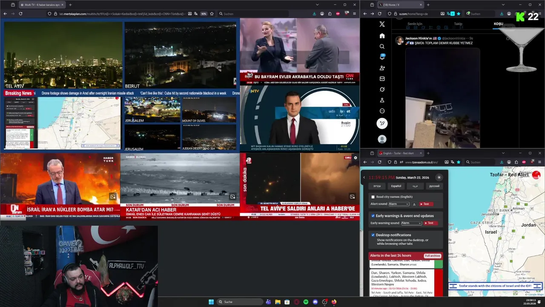The width and height of the screenshot is (545, 307).
Task: Open Jackson Hinkle profile name link
Action: click(418, 38)
